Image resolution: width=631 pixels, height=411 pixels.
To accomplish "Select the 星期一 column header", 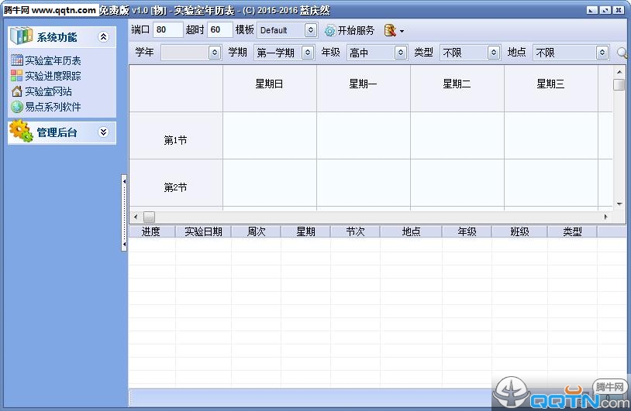I will pos(364,88).
